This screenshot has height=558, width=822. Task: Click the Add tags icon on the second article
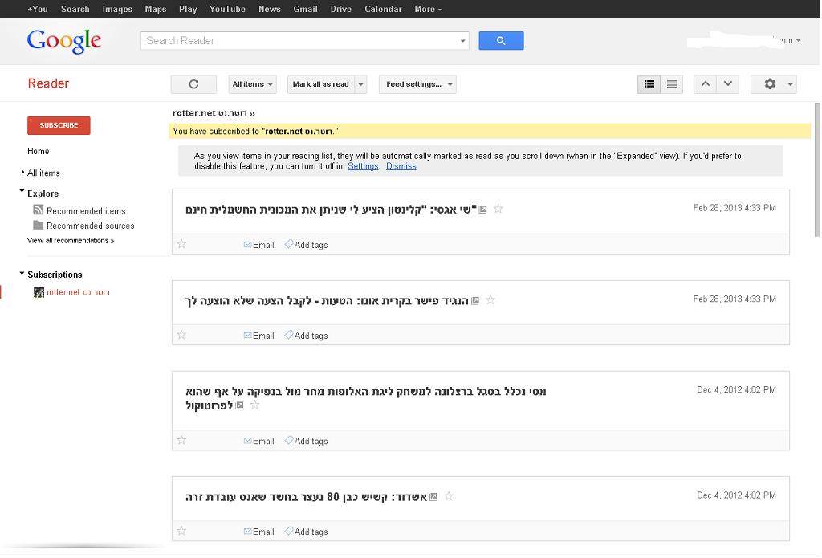click(289, 336)
